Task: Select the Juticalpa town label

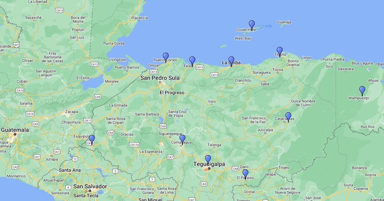Action: pyautogui.click(x=265, y=130)
